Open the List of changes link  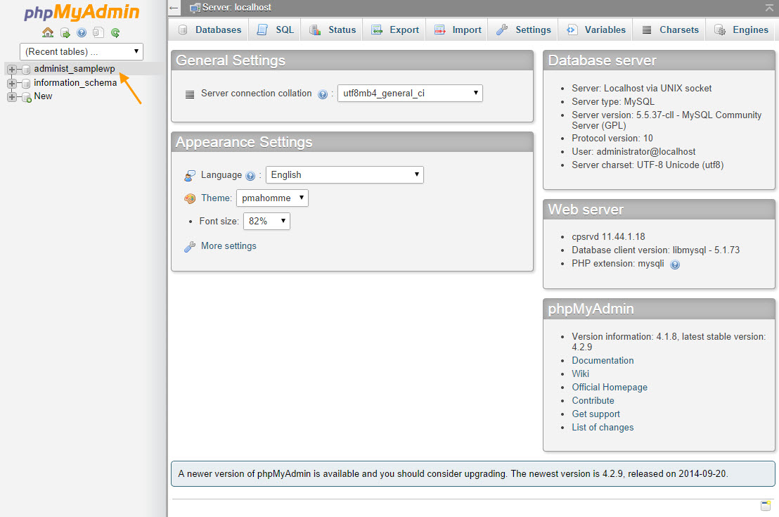pyautogui.click(x=603, y=428)
